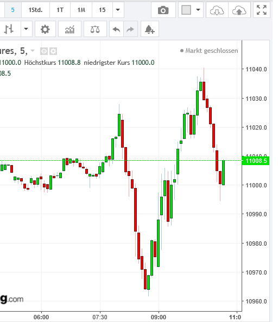The height and width of the screenshot is (322, 278).
Task: Expand the symbol legend dropdown arrow
Action: click(33, 50)
